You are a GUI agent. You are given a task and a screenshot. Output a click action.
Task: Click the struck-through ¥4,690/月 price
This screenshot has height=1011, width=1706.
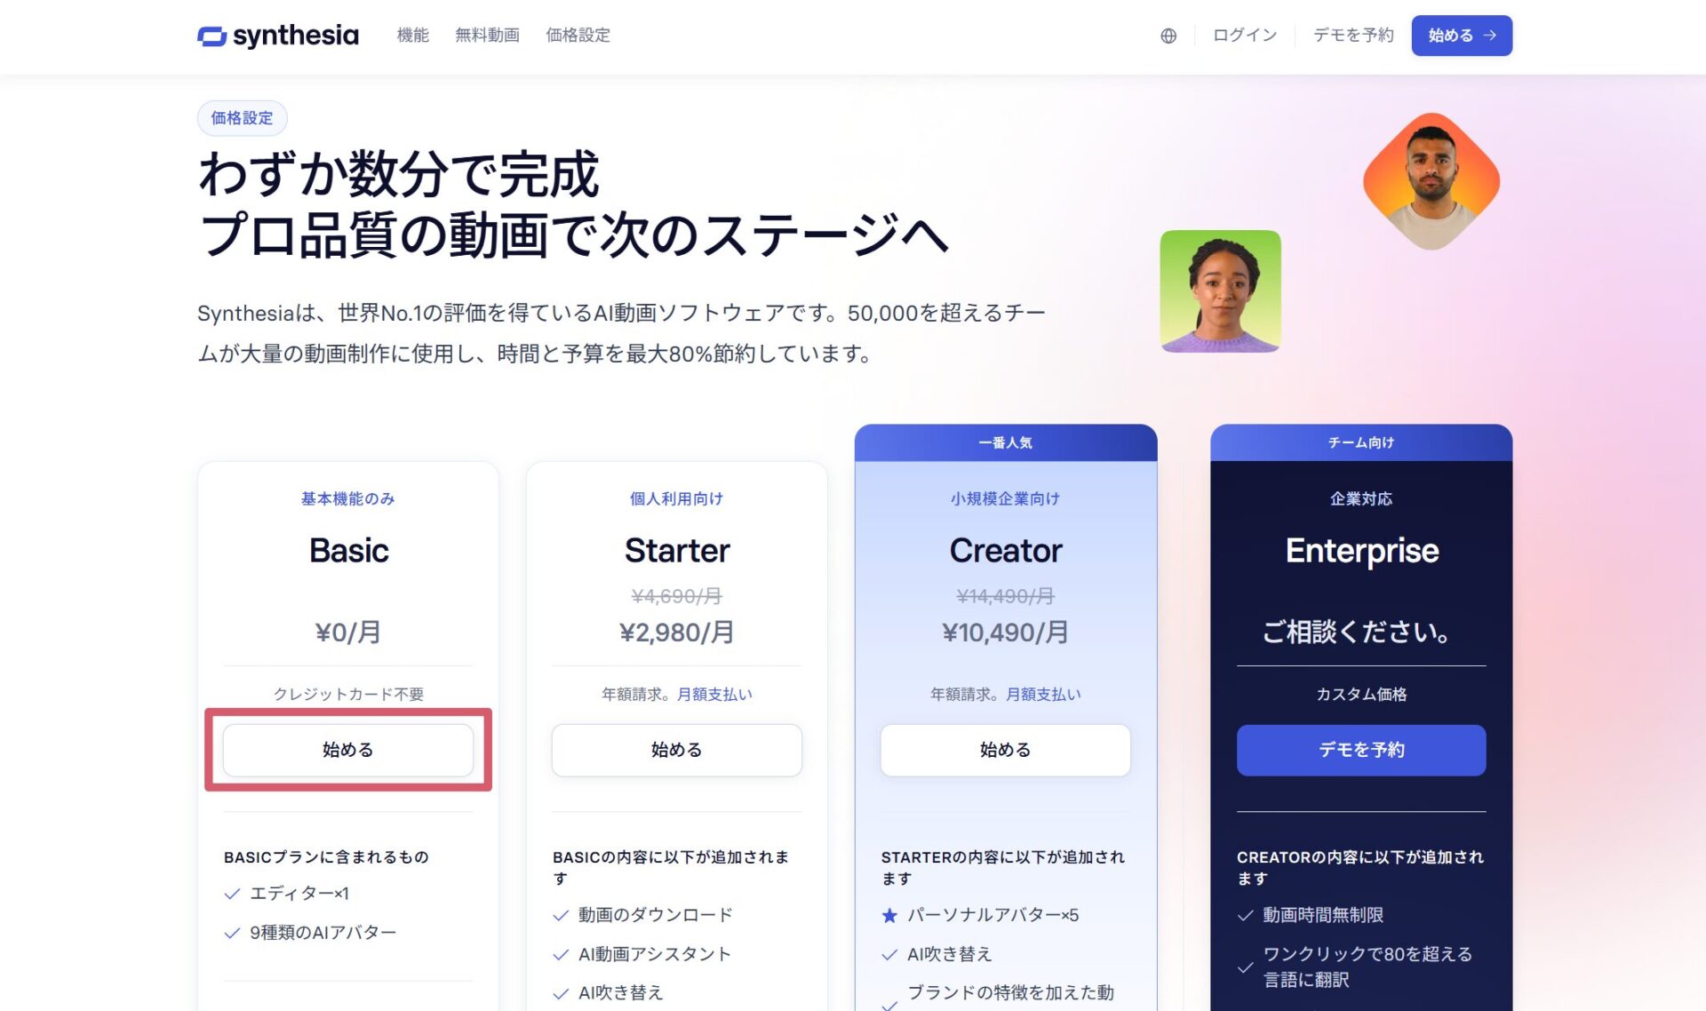pyautogui.click(x=677, y=595)
